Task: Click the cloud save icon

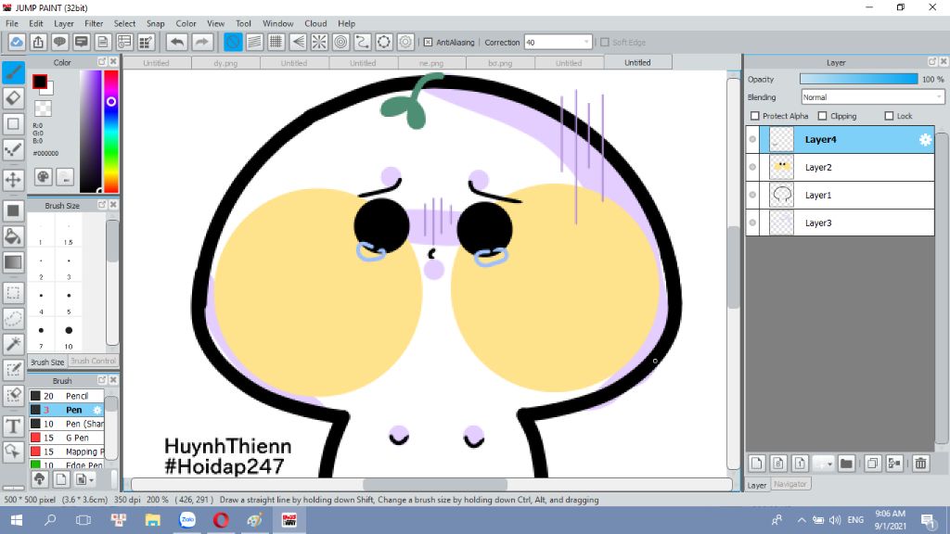Action: pyautogui.click(x=17, y=43)
